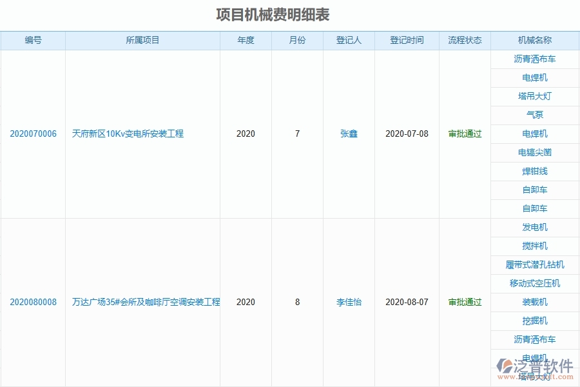Screen dimensions: 580x387
Task: View registrant 张鑫 details
Action: 349,134
